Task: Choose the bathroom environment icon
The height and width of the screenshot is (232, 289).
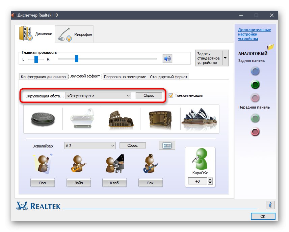Action: [x=82, y=118]
